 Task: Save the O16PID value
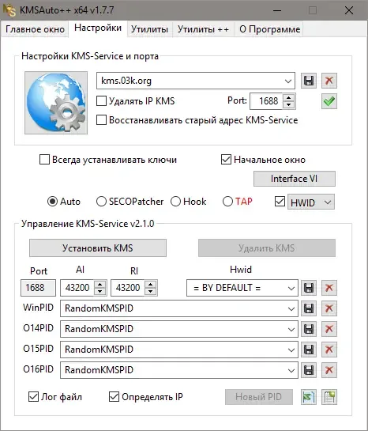(x=309, y=370)
